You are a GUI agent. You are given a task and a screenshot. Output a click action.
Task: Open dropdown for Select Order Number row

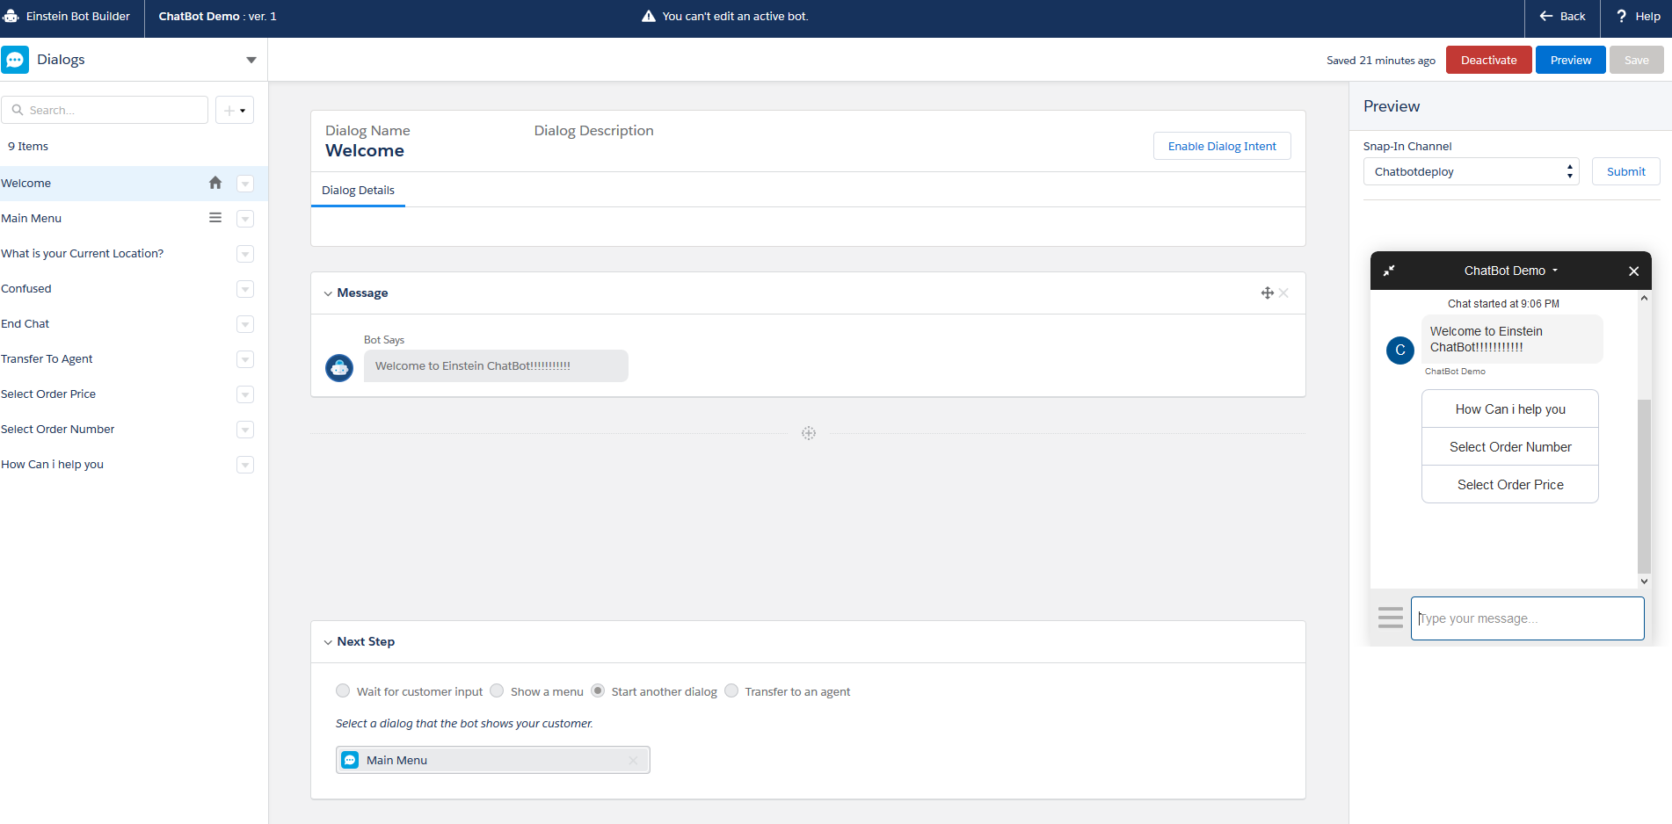pyautogui.click(x=245, y=430)
